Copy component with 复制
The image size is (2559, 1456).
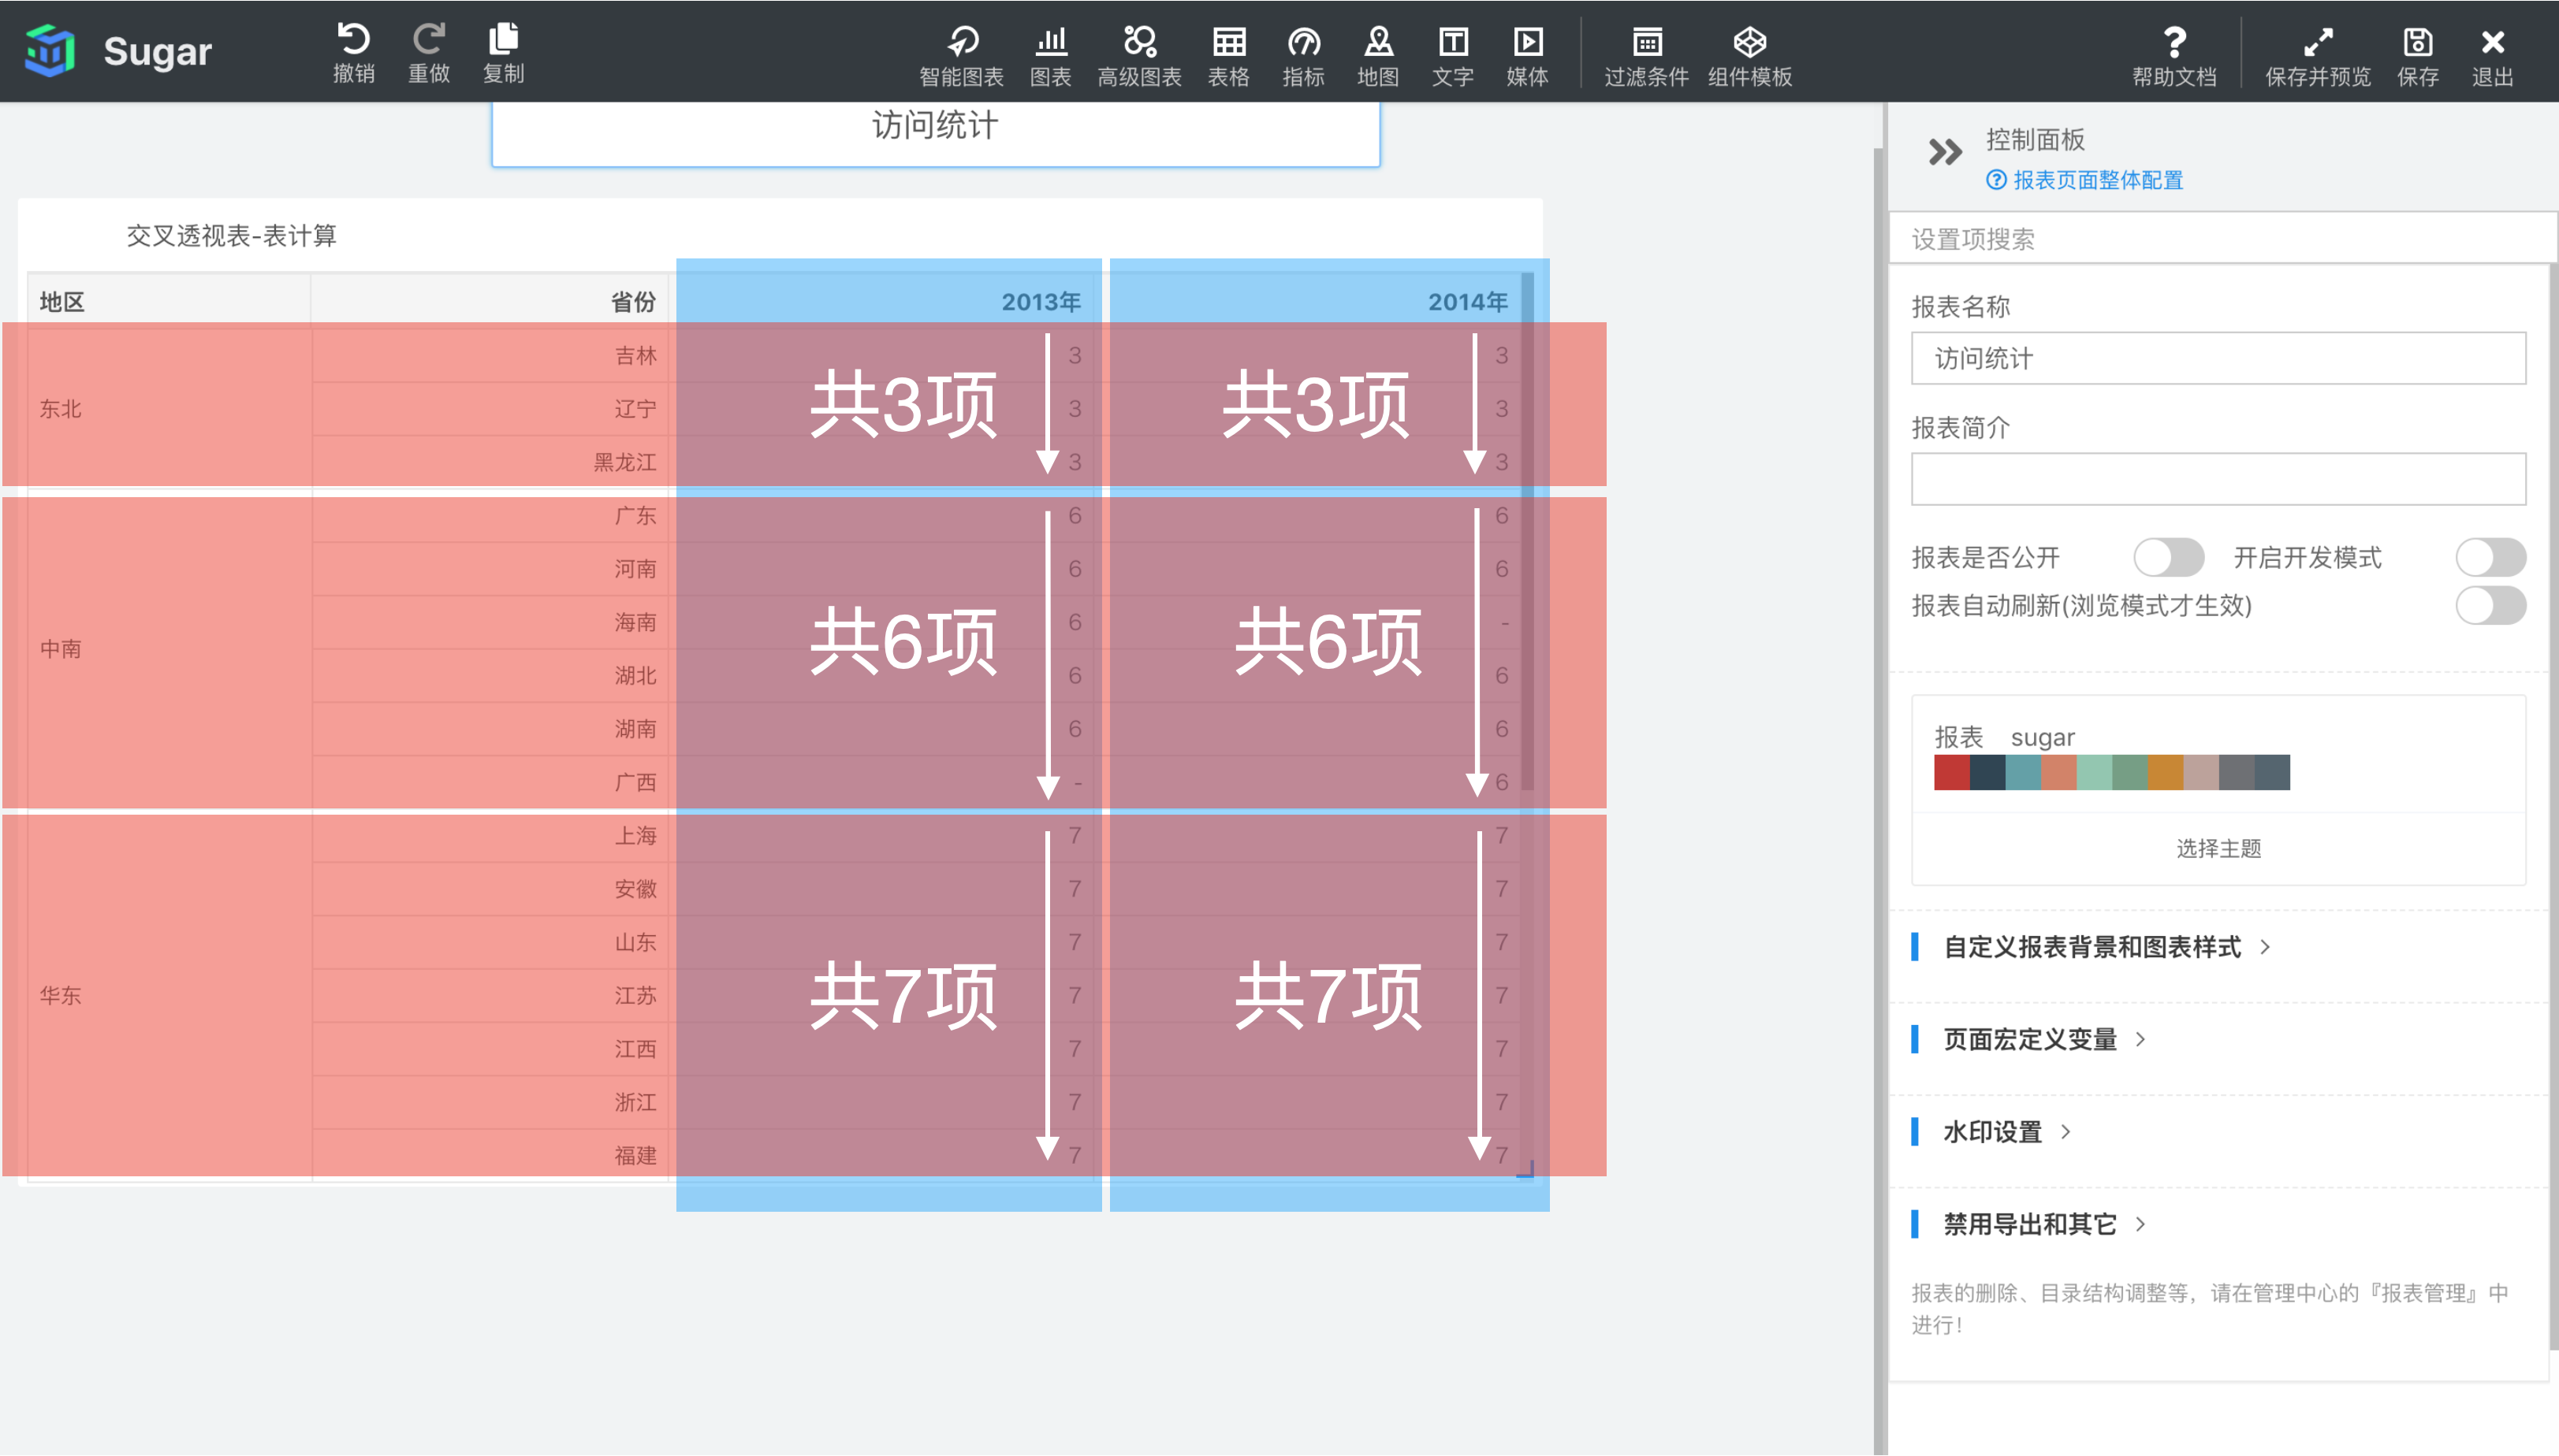coord(503,52)
